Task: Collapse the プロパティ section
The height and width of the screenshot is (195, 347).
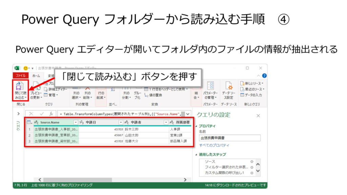Action: coord(196,126)
